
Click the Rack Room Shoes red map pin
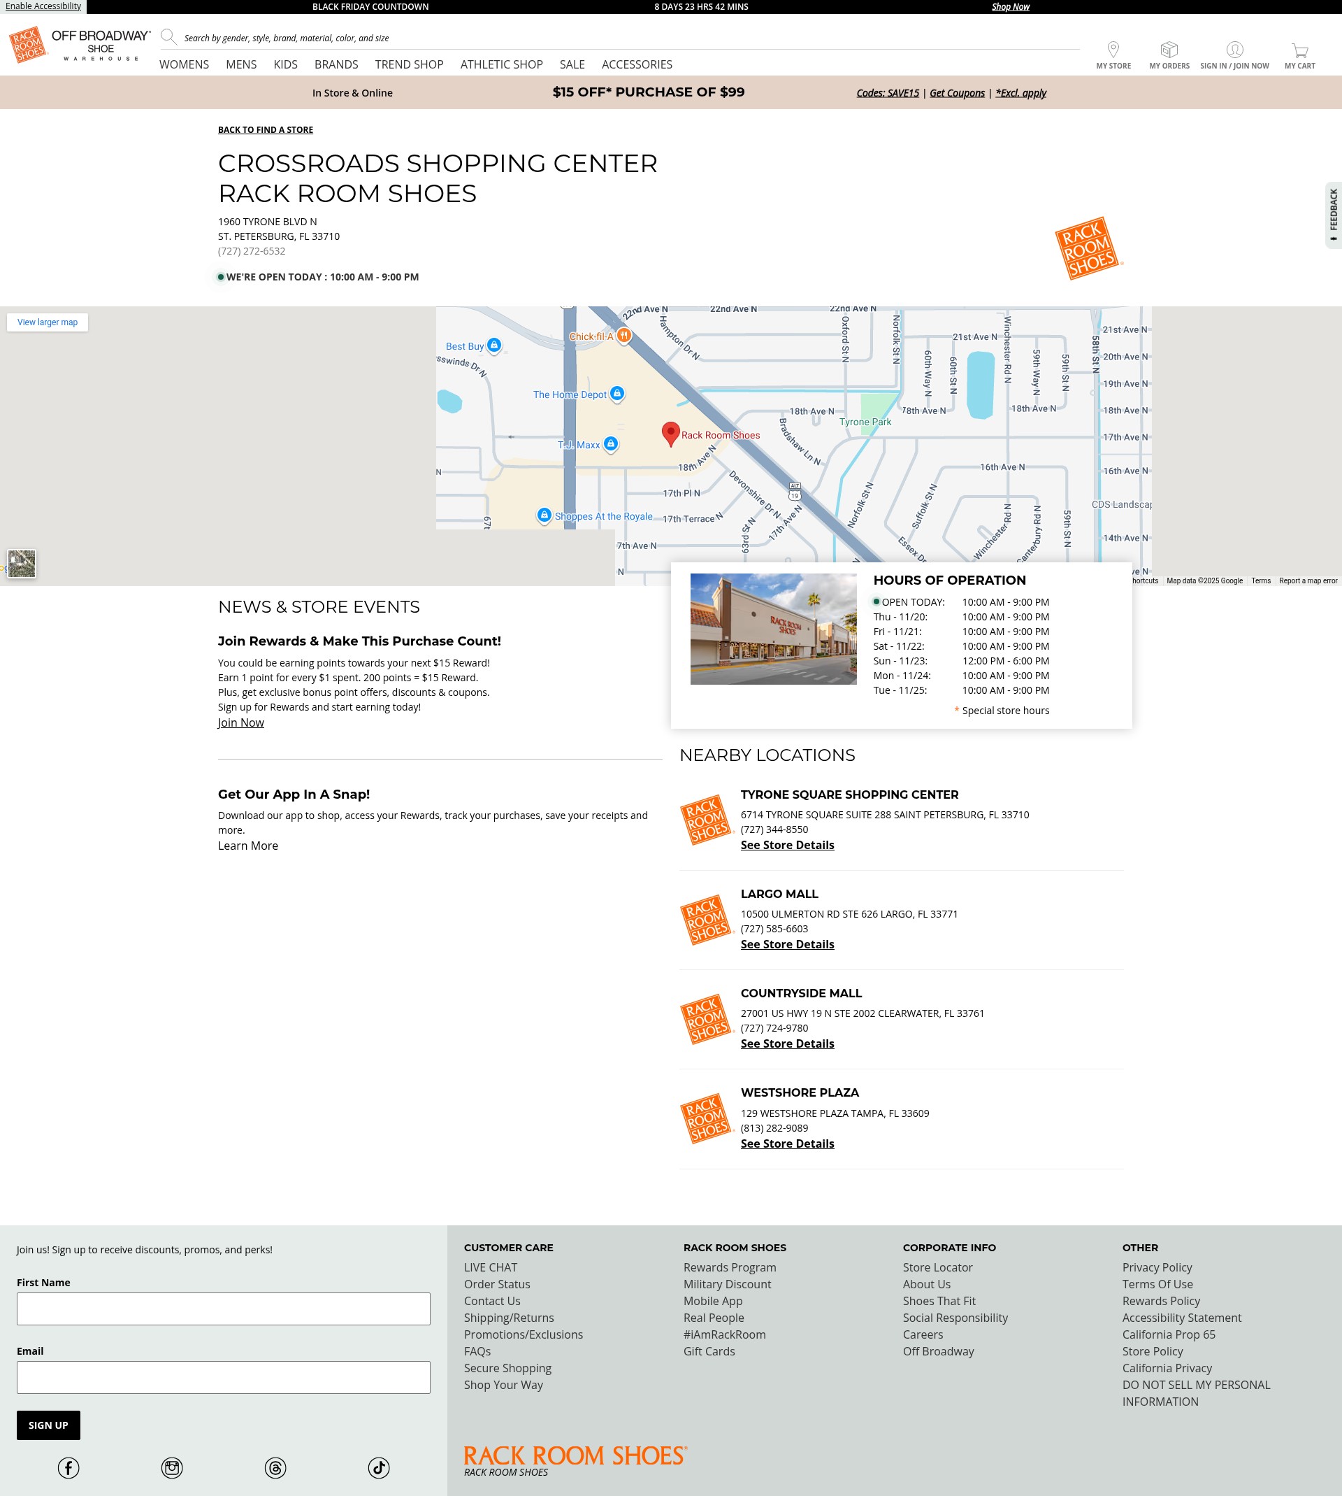click(670, 434)
